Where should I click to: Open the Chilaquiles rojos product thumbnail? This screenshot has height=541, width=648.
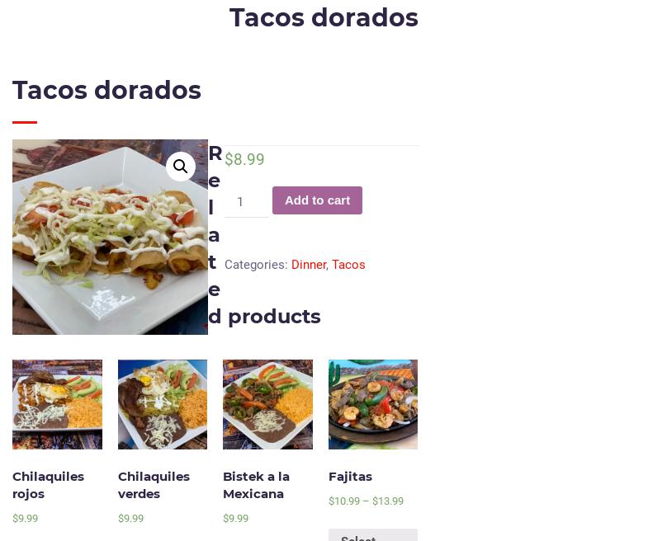(58, 404)
